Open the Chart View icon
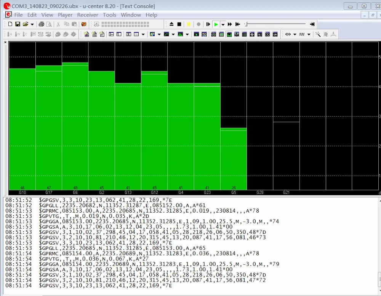Image resolution: width=381 pixels, height=296 pixels. (x=166, y=34)
